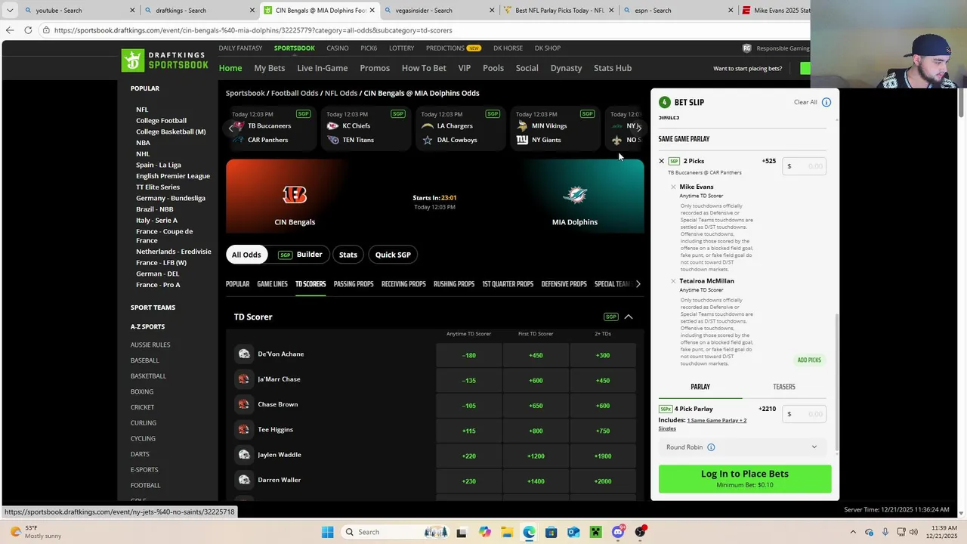Image resolution: width=967 pixels, height=544 pixels.
Task: Remove Mike Evans pick from bet slip
Action: (x=673, y=187)
